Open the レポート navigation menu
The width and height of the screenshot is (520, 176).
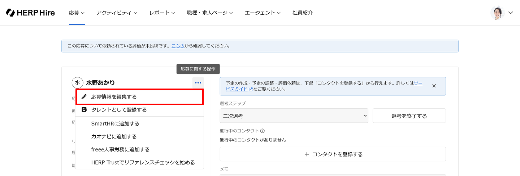click(x=162, y=13)
